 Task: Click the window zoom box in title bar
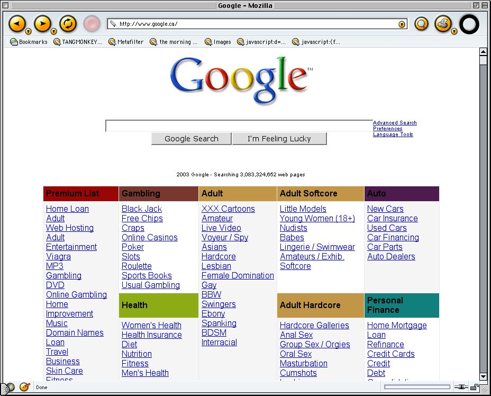pyautogui.click(x=476, y=5)
